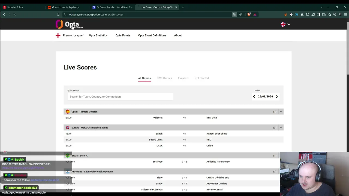Stop page loading with the X button
The height and width of the screenshot is (196, 349).
tap(15, 14)
